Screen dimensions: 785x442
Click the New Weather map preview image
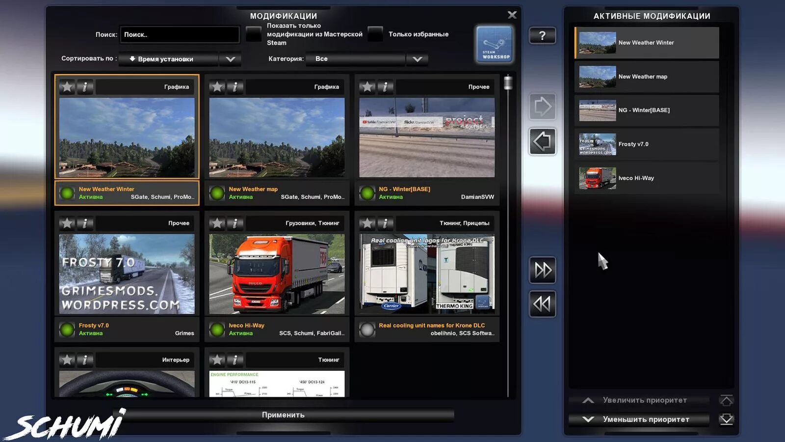[x=277, y=138]
